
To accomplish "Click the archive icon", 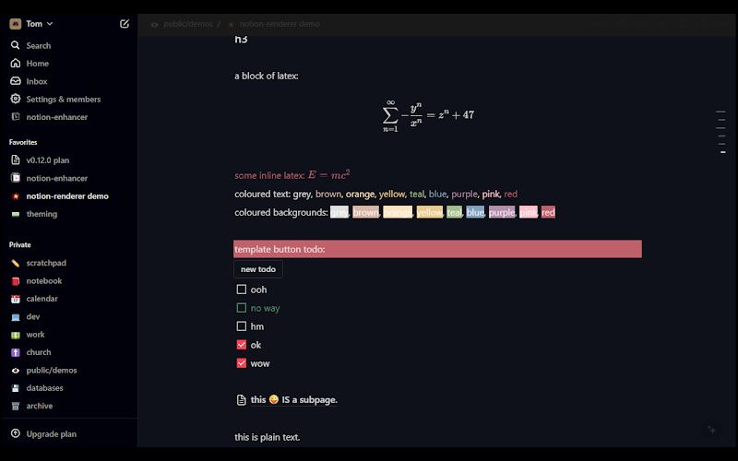I will 16,406.
